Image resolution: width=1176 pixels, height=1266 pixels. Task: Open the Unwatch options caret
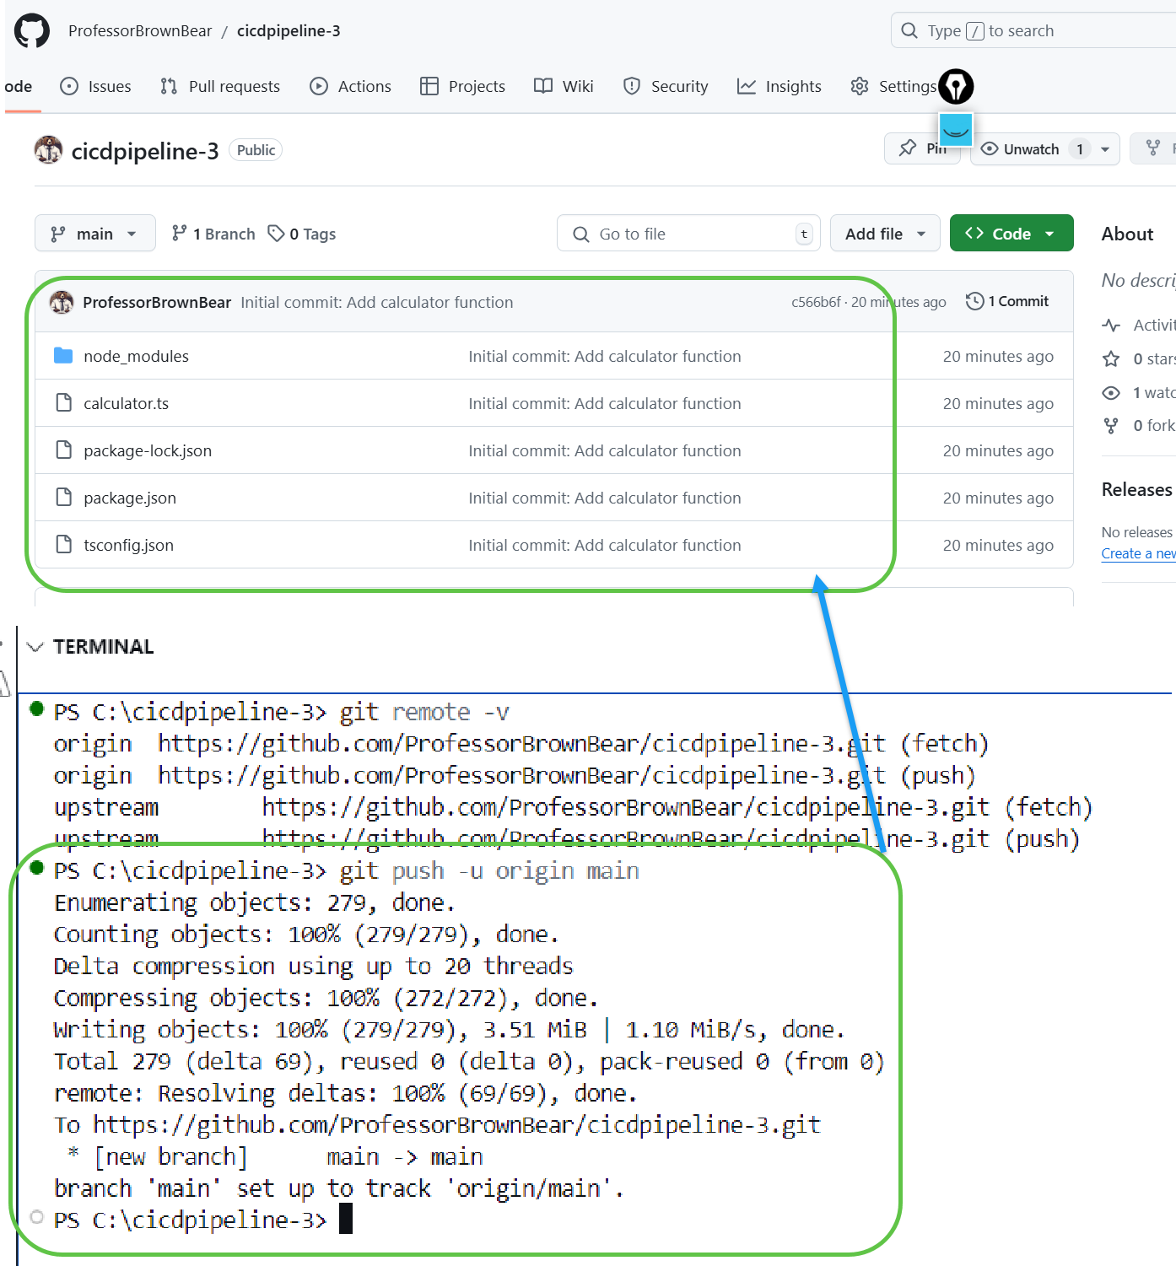1105,149
